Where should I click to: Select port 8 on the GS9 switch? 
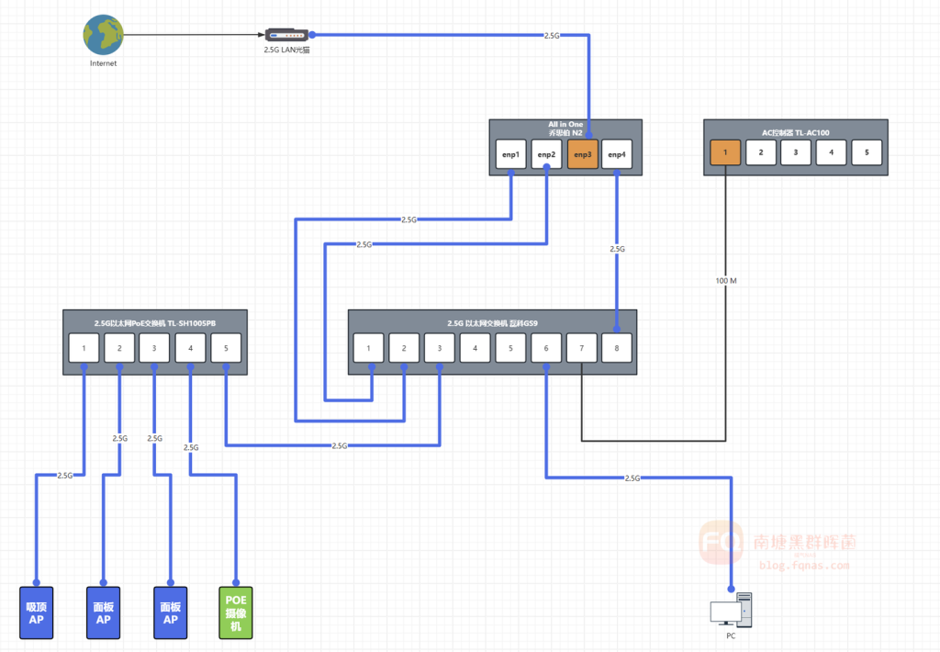click(x=616, y=348)
